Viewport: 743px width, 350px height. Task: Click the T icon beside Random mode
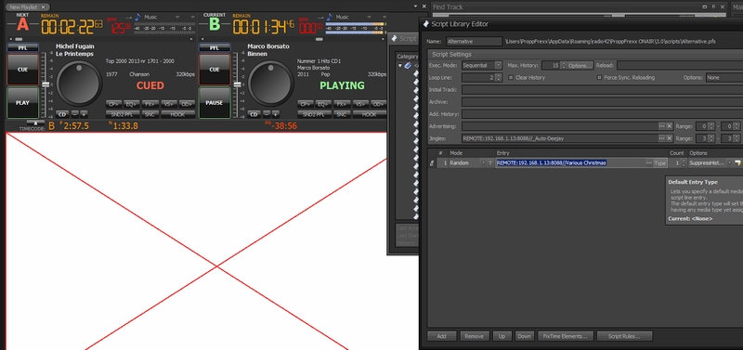click(490, 162)
